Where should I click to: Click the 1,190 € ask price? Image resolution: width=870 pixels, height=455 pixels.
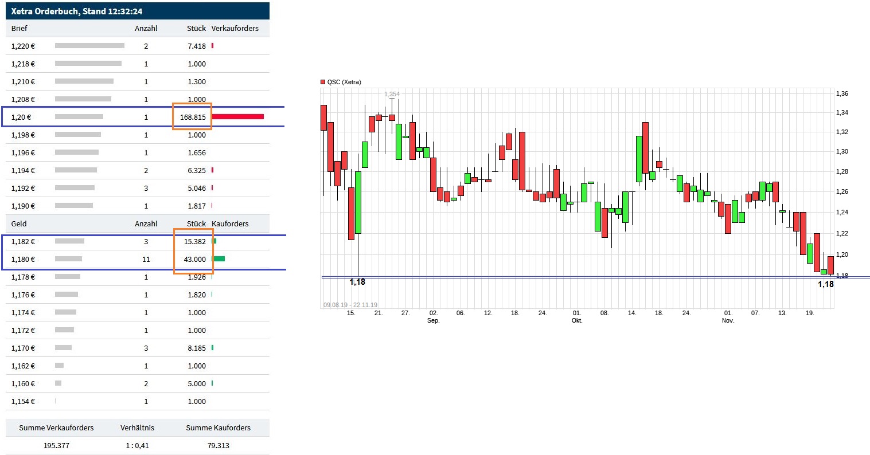point(23,206)
